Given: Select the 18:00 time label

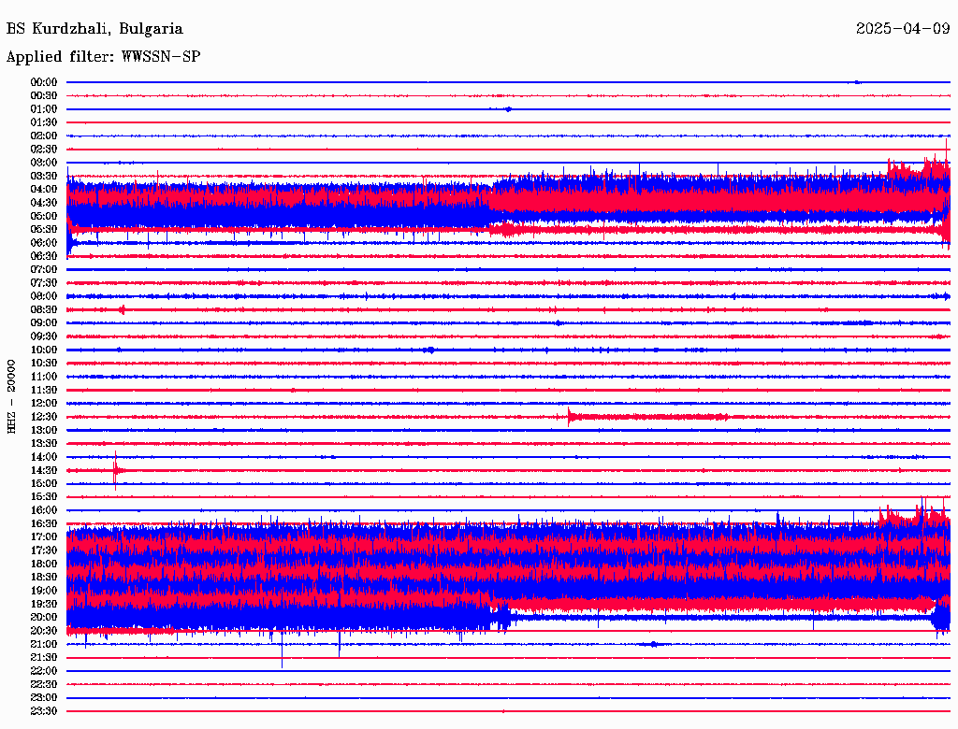Looking at the screenshot, I should [44, 564].
